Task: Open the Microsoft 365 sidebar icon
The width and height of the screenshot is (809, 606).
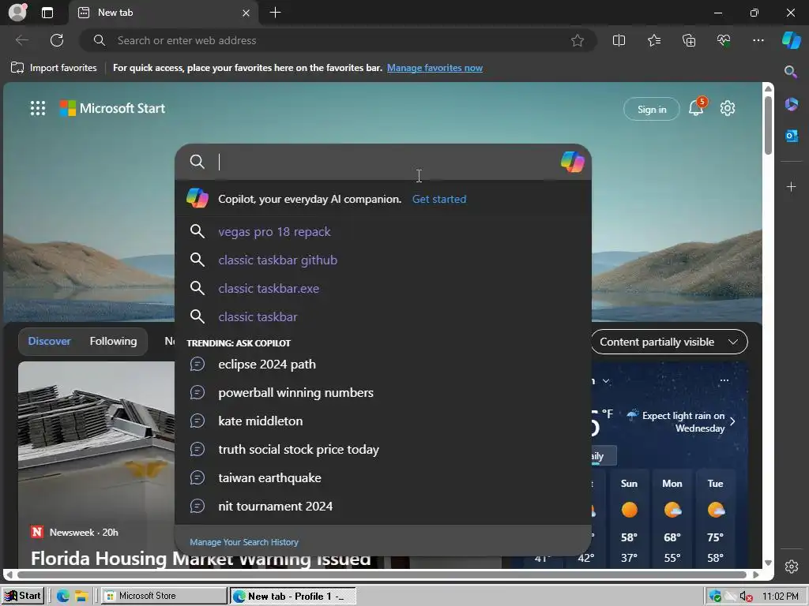Action: click(791, 105)
